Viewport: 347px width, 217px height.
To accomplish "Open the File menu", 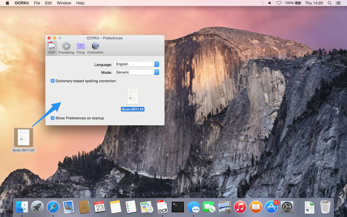I will tap(37, 3).
